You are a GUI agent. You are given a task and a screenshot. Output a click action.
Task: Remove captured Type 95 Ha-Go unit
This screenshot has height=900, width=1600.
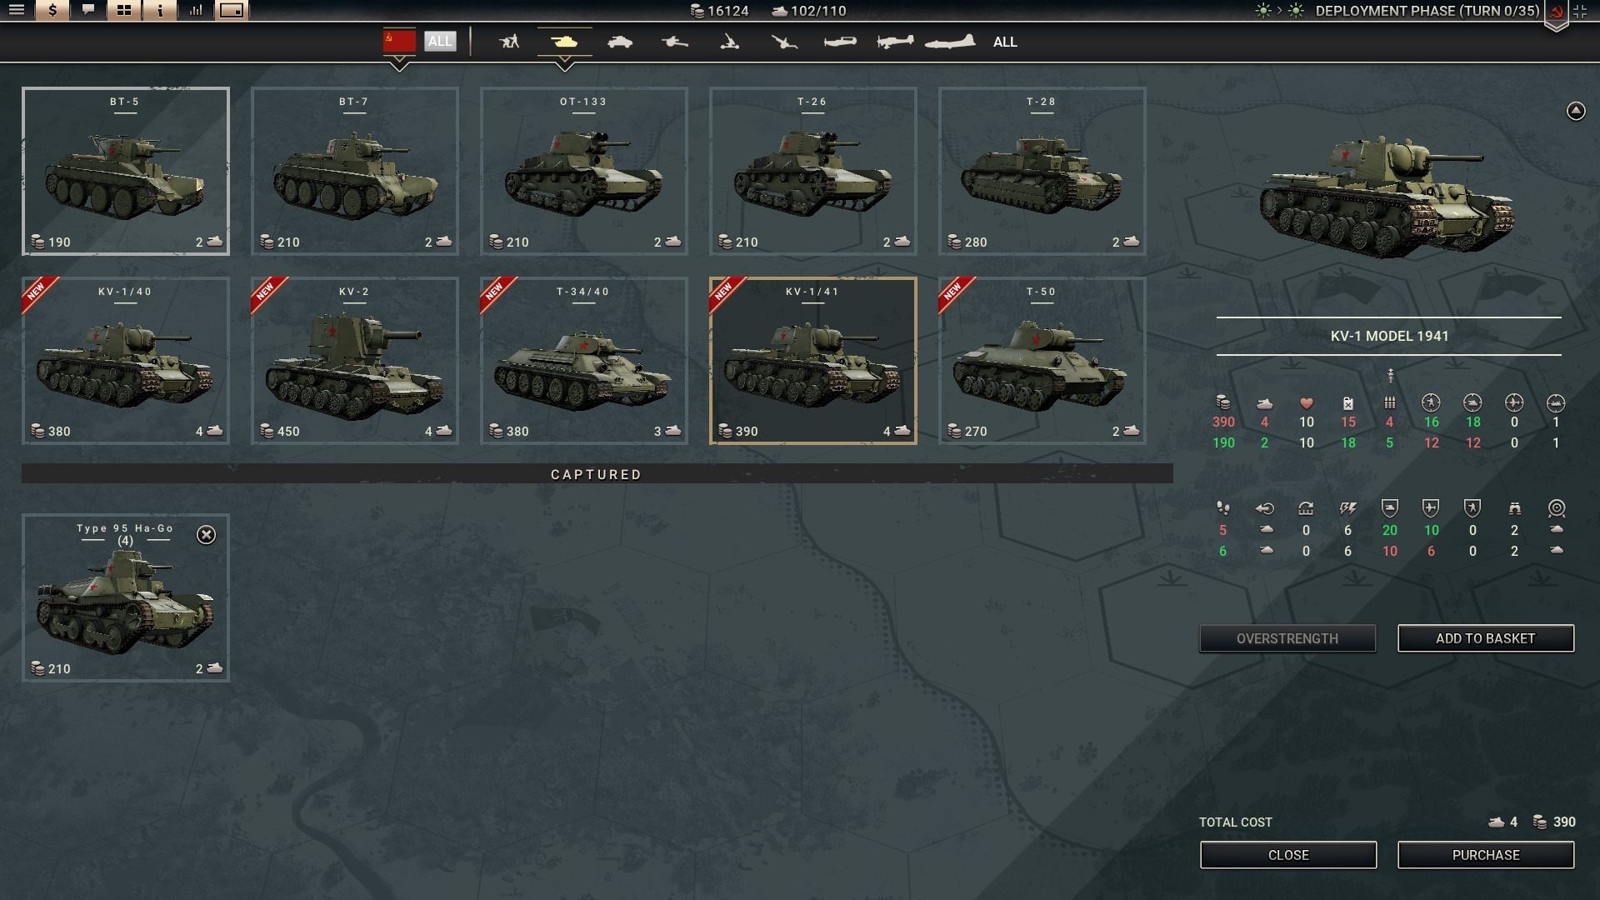click(x=206, y=535)
